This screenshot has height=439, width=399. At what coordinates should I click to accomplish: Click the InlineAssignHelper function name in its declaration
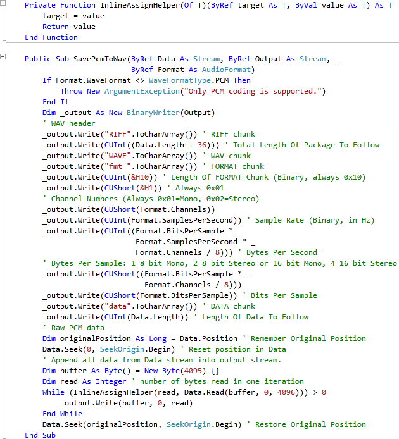click(140, 5)
